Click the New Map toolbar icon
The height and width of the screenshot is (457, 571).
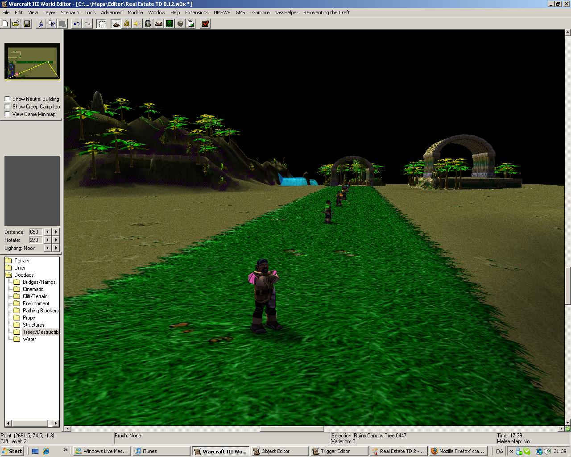pos(5,24)
